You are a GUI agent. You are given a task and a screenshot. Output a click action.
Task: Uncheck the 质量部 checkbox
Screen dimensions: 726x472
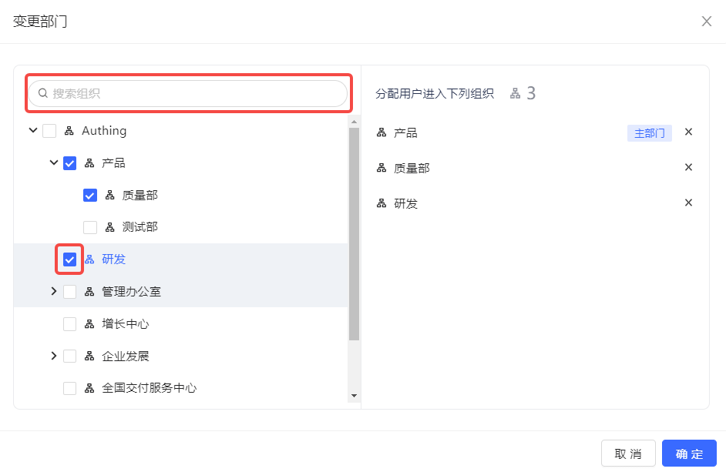(90, 196)
